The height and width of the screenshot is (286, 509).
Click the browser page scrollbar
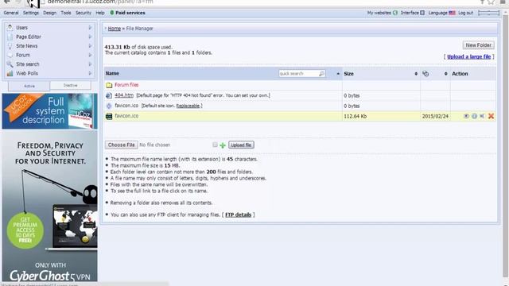click(506, 146)
